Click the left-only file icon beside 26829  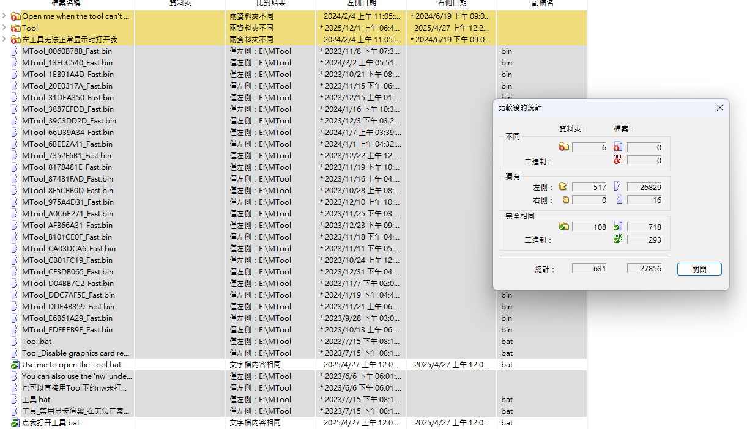[617, 186]
